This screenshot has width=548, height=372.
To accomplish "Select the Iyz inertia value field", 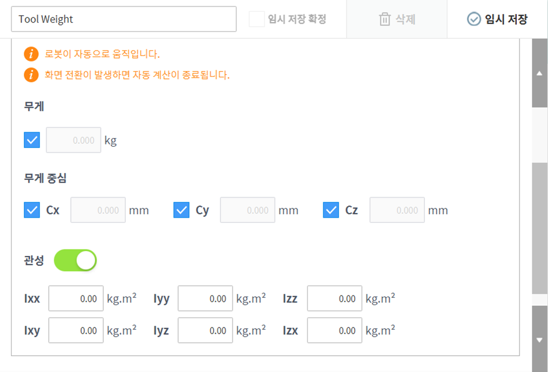I will click(204, 330).
